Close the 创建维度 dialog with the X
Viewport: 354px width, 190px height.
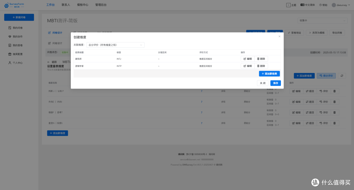(x=279, y=36)
